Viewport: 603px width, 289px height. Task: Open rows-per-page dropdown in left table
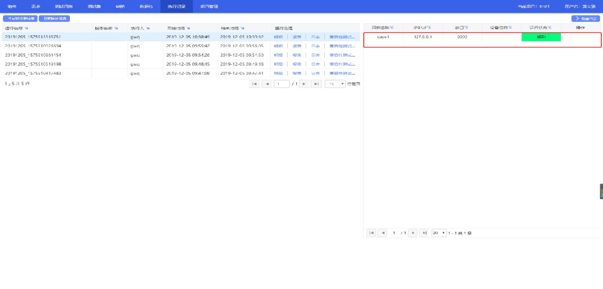(x=335, y=84)
